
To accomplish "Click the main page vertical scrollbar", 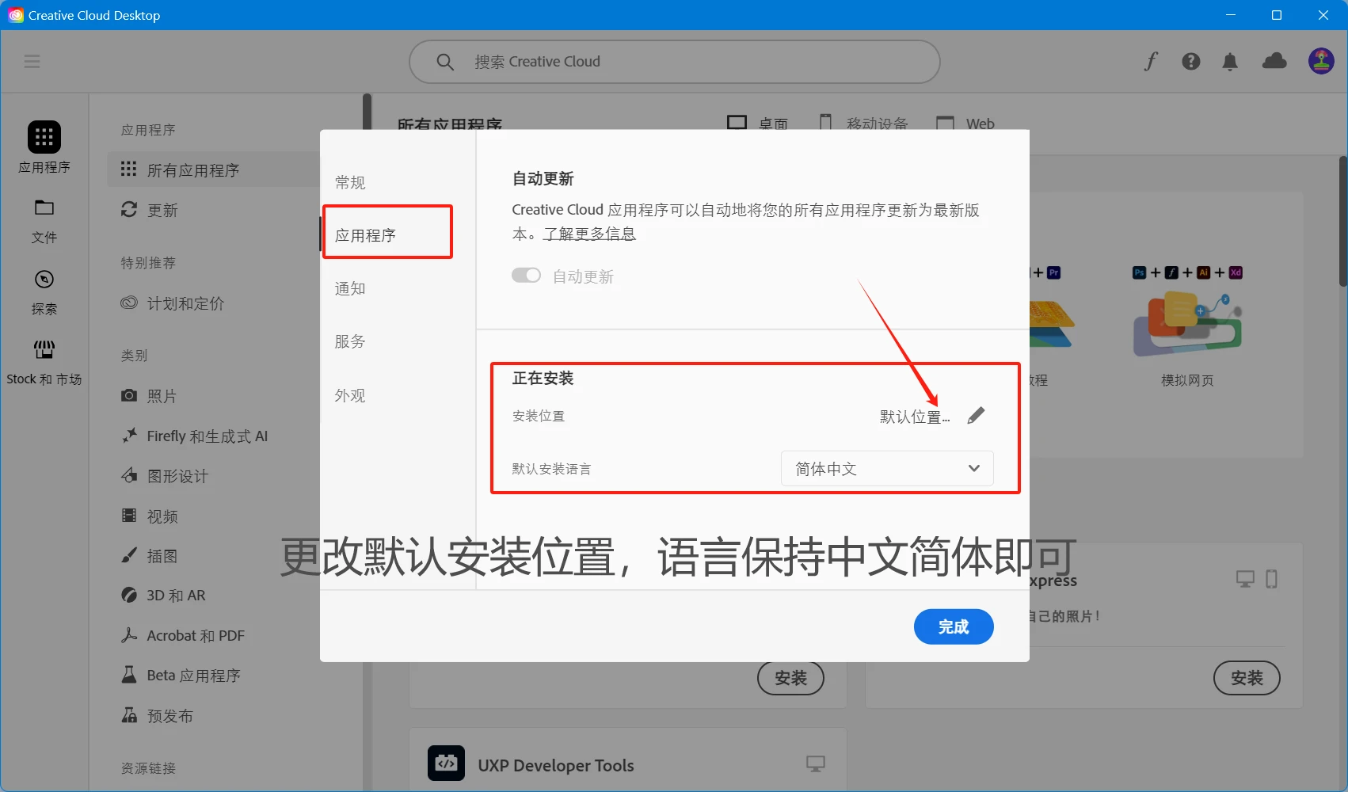I will [1342, 222].
